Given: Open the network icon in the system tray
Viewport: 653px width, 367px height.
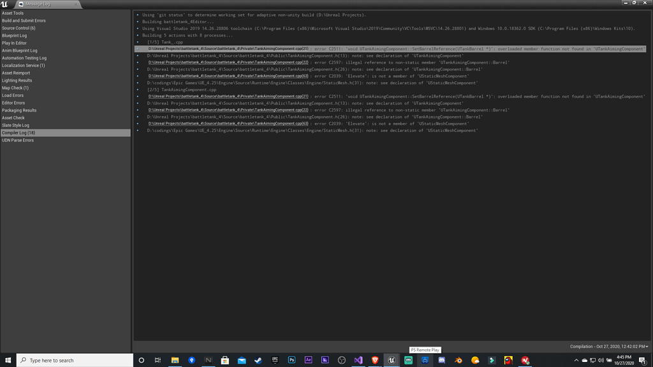Looking at the screenshot, I should click(x=592, y=361).
